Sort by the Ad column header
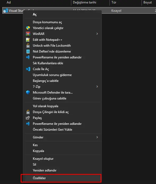This screenshot has width=156, height=184. (x=9, y=2)
